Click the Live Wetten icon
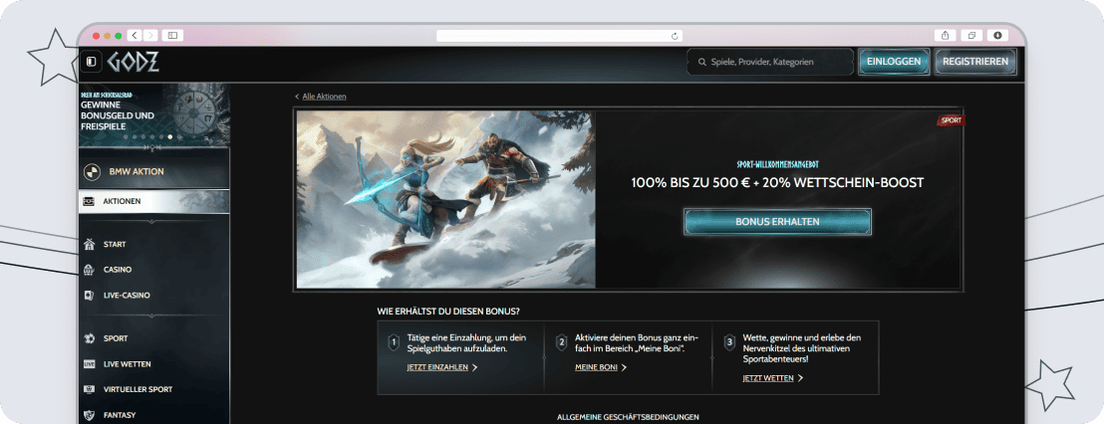 tap(90, 364)
